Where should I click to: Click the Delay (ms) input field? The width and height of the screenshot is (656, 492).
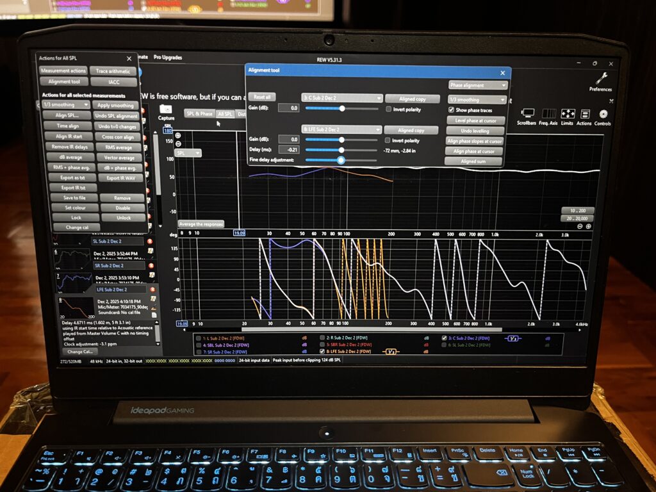click(289, 149)
